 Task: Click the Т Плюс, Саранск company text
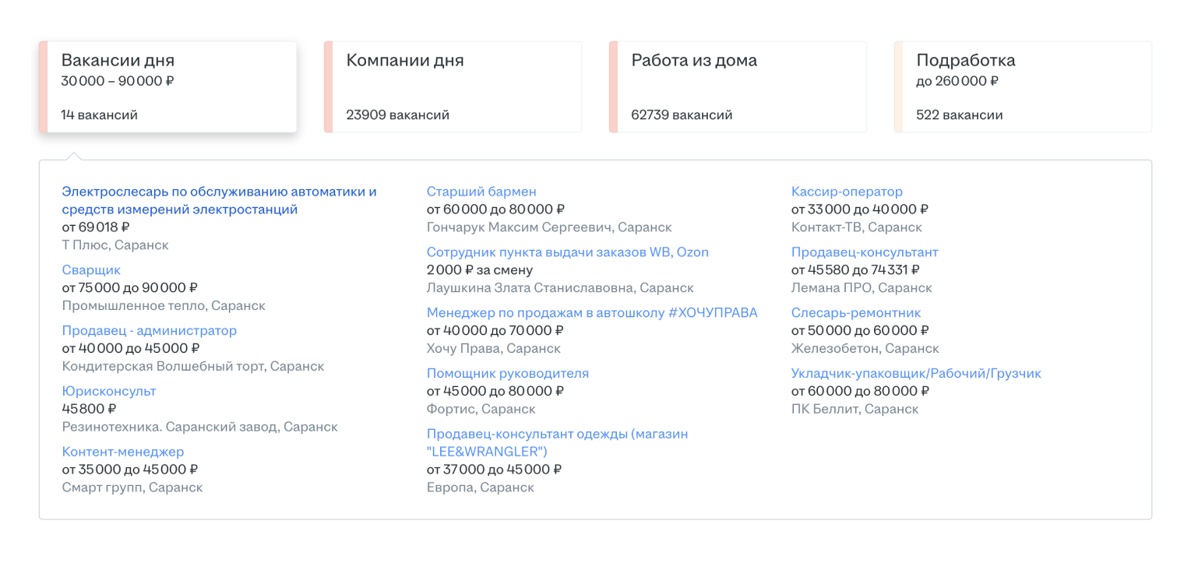pos(115,245)
